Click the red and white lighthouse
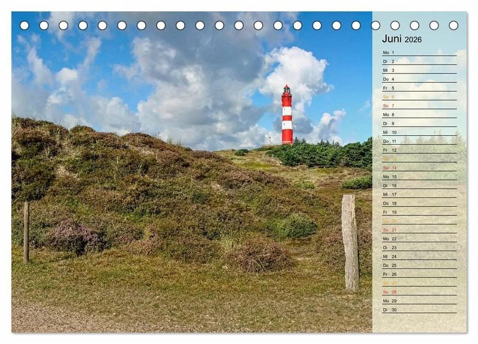Screen dimensions: 478x344 (x=287, y=115)
